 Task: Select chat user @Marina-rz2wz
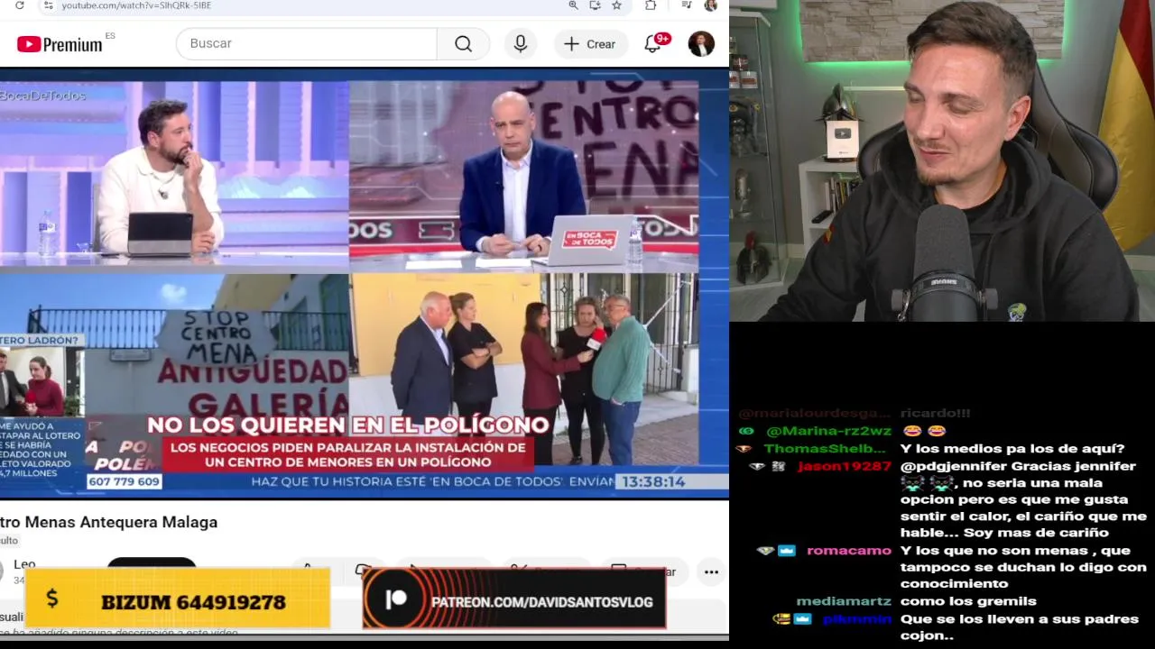coord(828,431)
